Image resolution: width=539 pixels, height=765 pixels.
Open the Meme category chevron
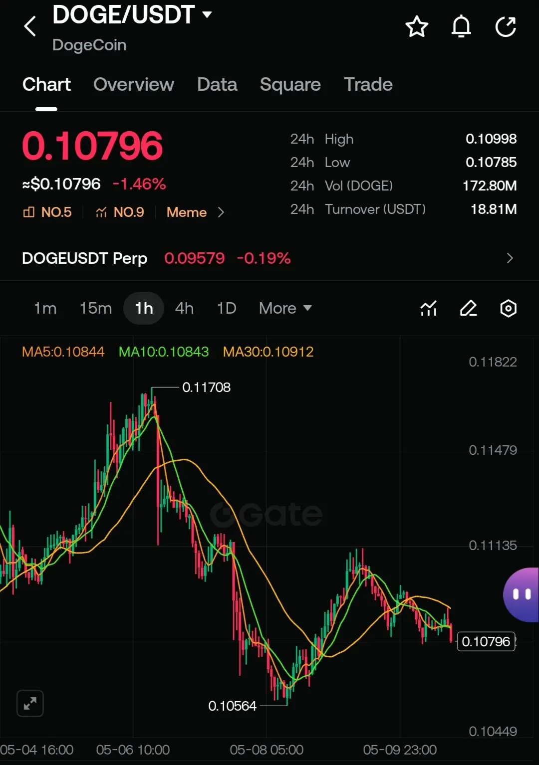pos(221,212)
